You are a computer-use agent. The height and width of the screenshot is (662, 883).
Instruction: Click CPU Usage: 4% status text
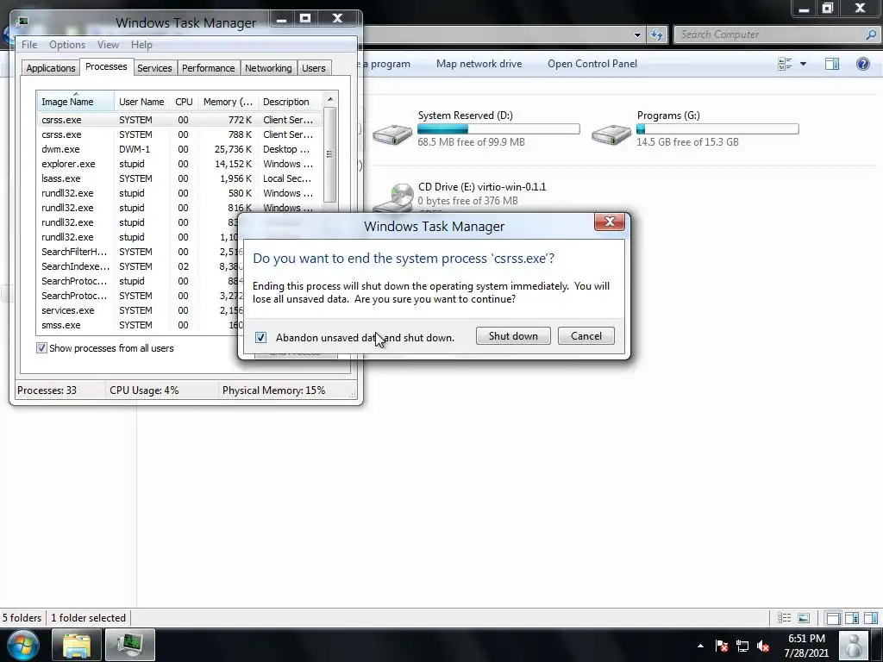(144, 390)
